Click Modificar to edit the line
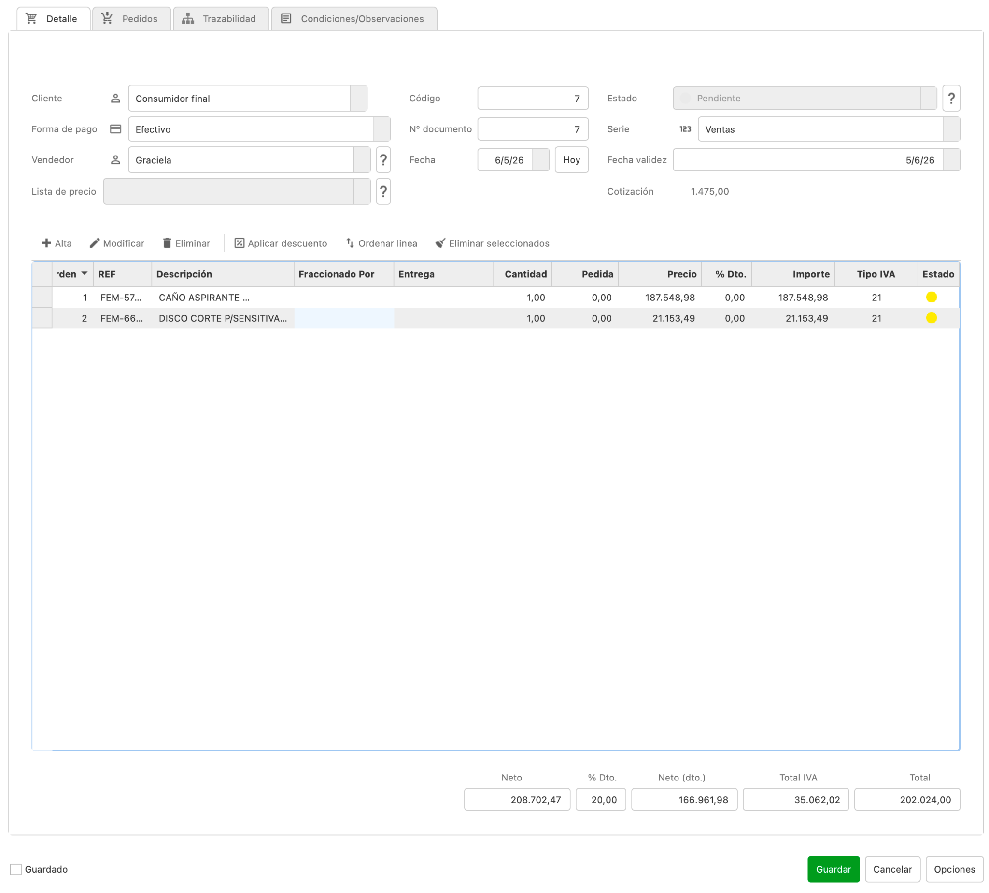The height and width of the screenshot is (893, 989). (117, 243)
